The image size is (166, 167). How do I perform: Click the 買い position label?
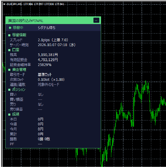coord(13,94)
